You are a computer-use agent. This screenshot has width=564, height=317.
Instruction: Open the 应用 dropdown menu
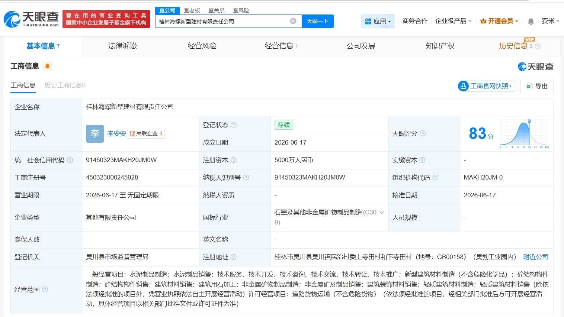378,21
